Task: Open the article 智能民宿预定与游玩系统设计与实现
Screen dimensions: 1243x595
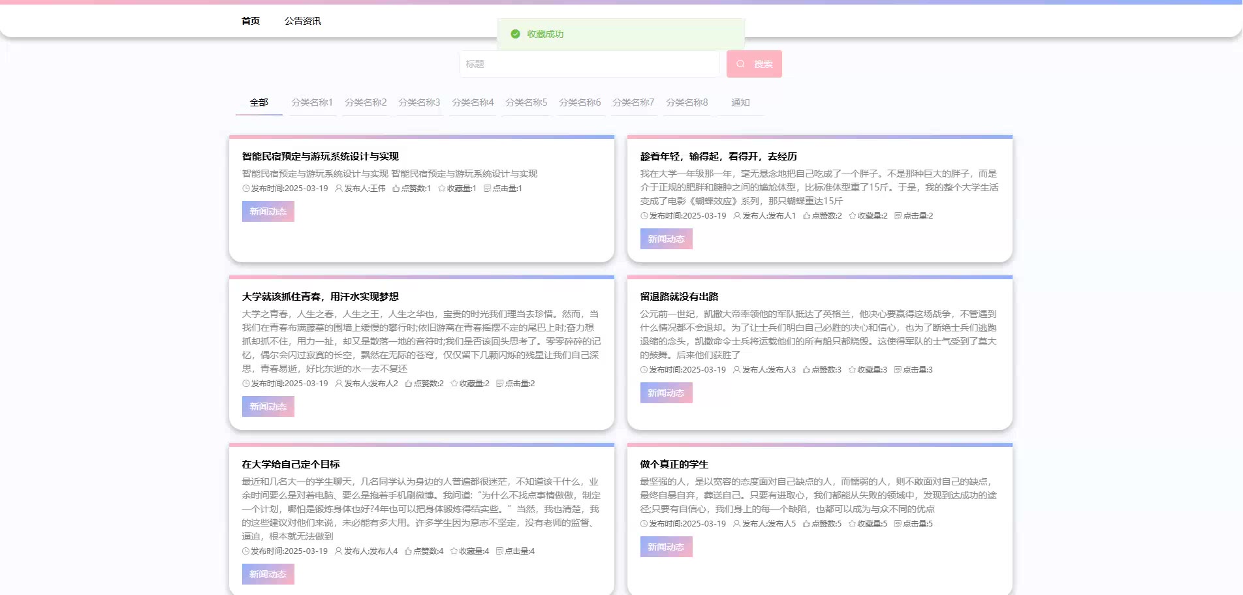Action: point(321,157)
